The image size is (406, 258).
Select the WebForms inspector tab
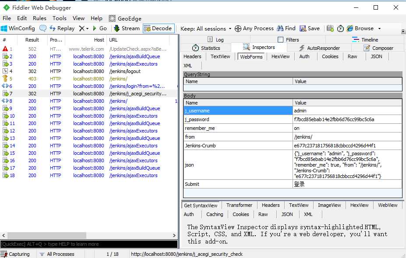click(251, 56)
